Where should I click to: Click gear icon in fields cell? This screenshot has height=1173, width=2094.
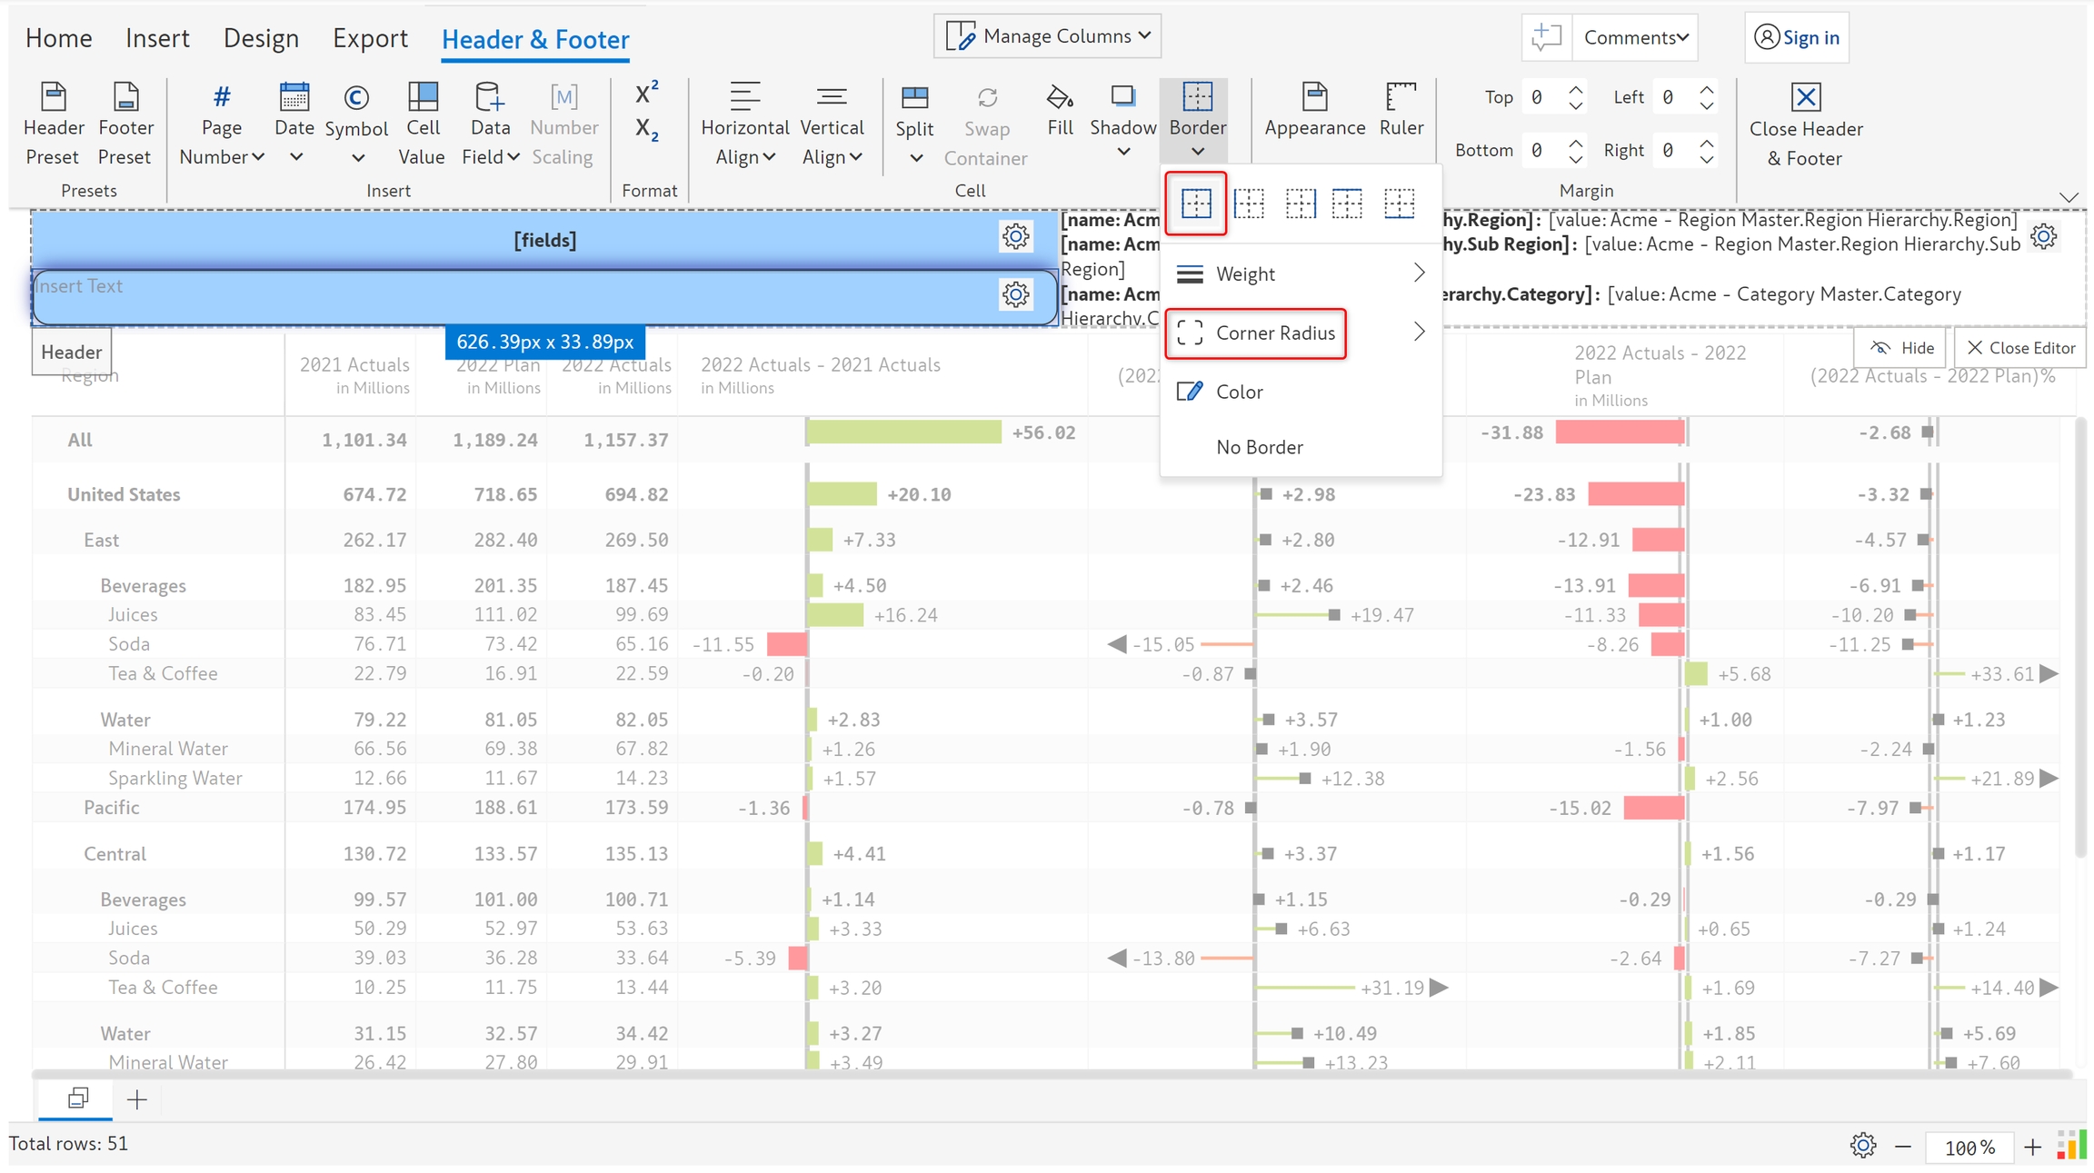(1015, 237)
